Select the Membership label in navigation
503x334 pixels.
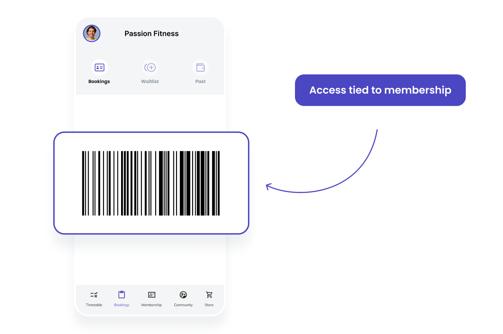[151, 305]
